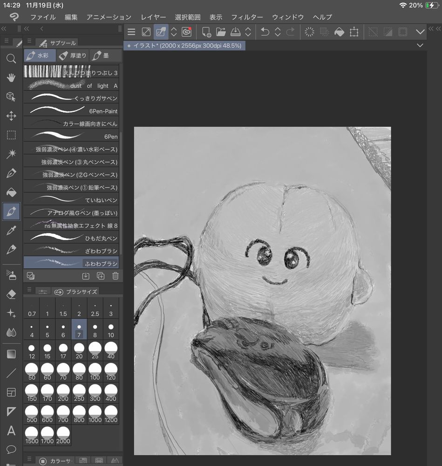Select the Fill bucket tool in the tool palette
This screenshot has height=466, width=442.
click(x=11, y=192)
